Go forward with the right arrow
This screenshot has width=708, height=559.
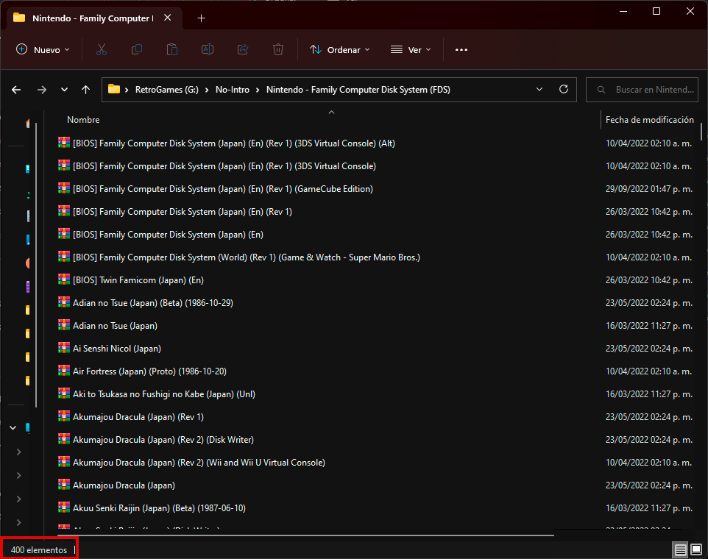pos(41,90)
